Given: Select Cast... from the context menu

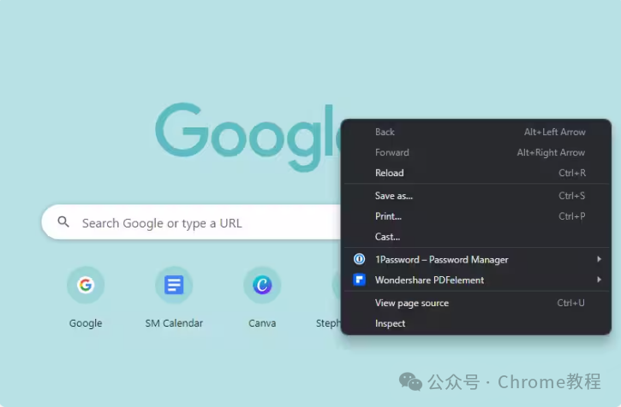Looking at the screenshot, I should 476,237.
